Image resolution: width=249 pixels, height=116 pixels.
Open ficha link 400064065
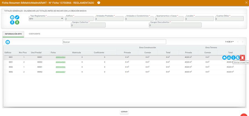(60, 62)
